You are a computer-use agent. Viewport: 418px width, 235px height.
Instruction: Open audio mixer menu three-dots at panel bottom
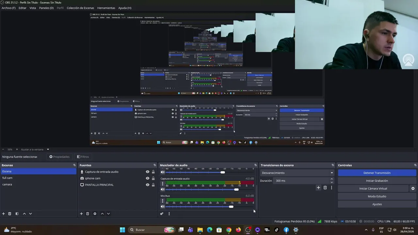(169, 214)
